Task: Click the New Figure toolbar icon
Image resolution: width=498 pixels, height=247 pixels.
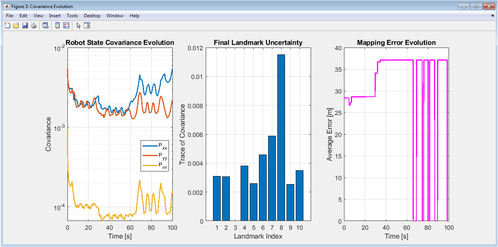Action: click(7, 26)
